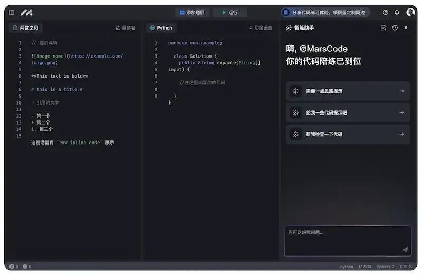This screenshot has height=275, width=422.
Task: Click the send message paper plane icon
Action: click(405, 250)
